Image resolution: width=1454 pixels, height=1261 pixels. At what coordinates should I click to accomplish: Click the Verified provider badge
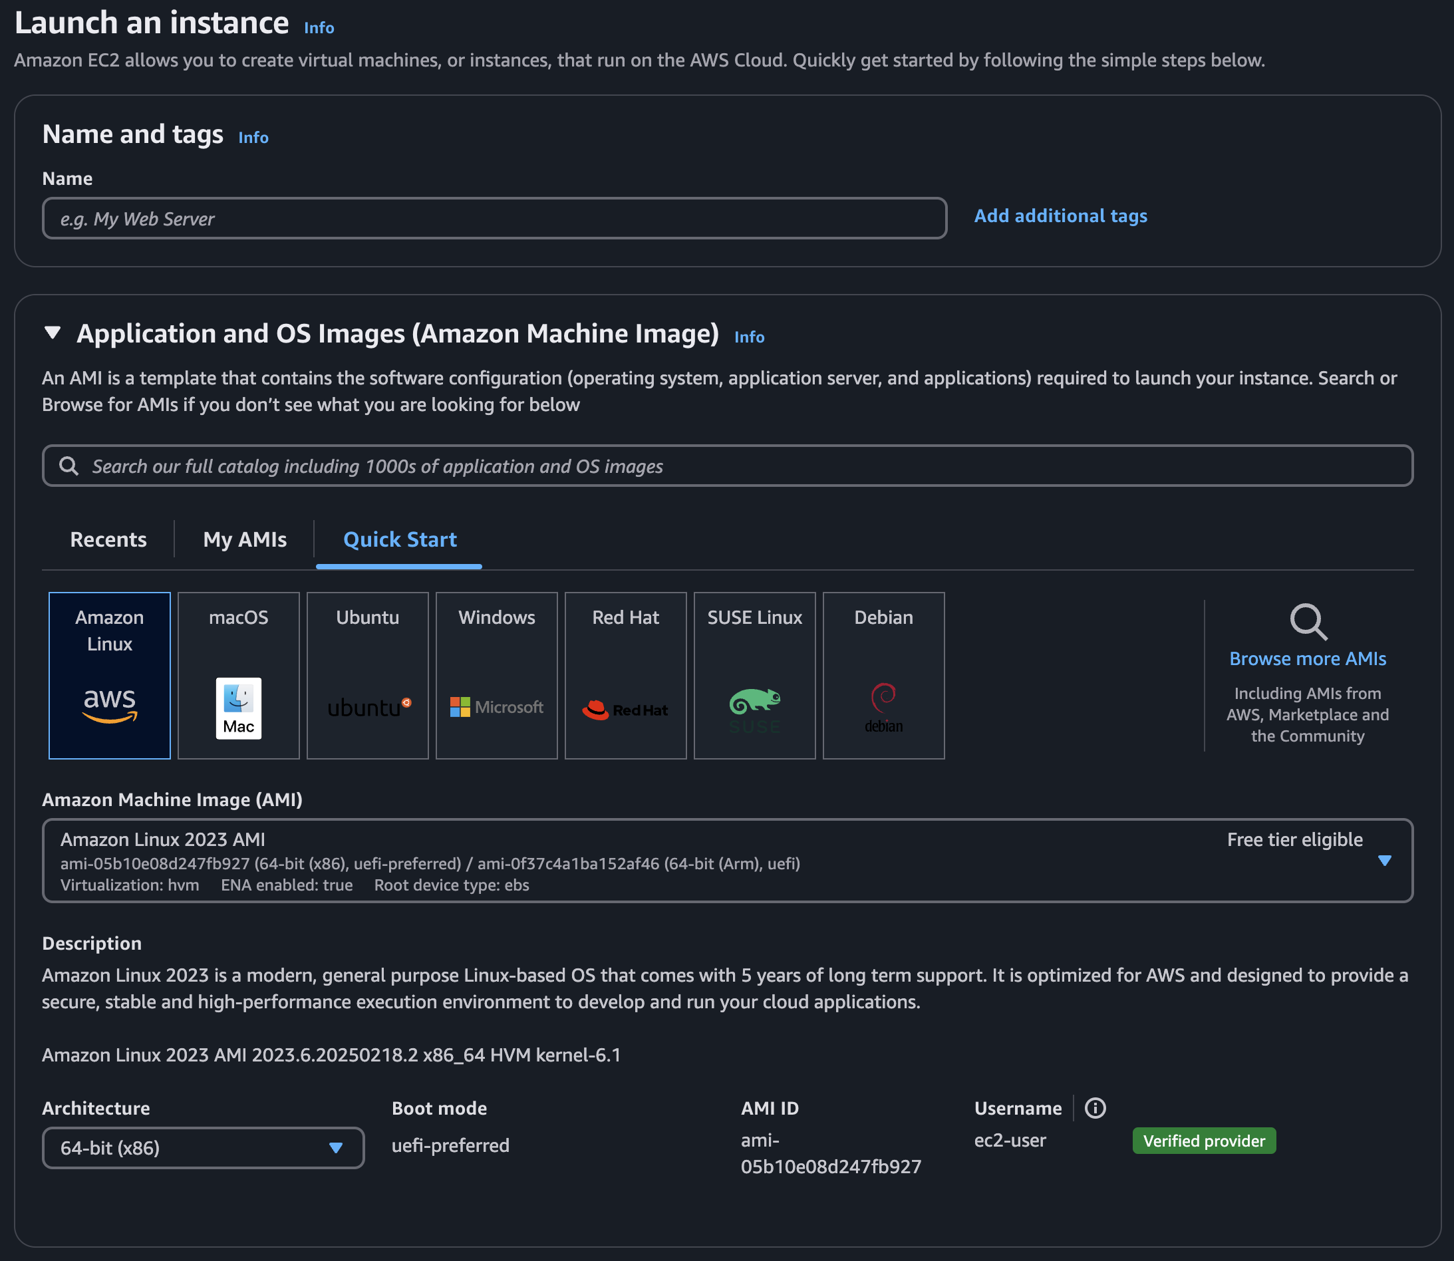coord(1203,1141)
